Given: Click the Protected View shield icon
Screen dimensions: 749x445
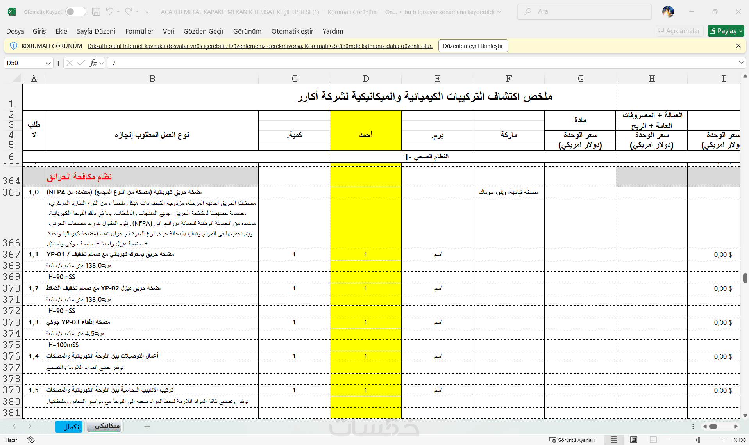Looking at the screenshot, I should click(x=13, y=46).
